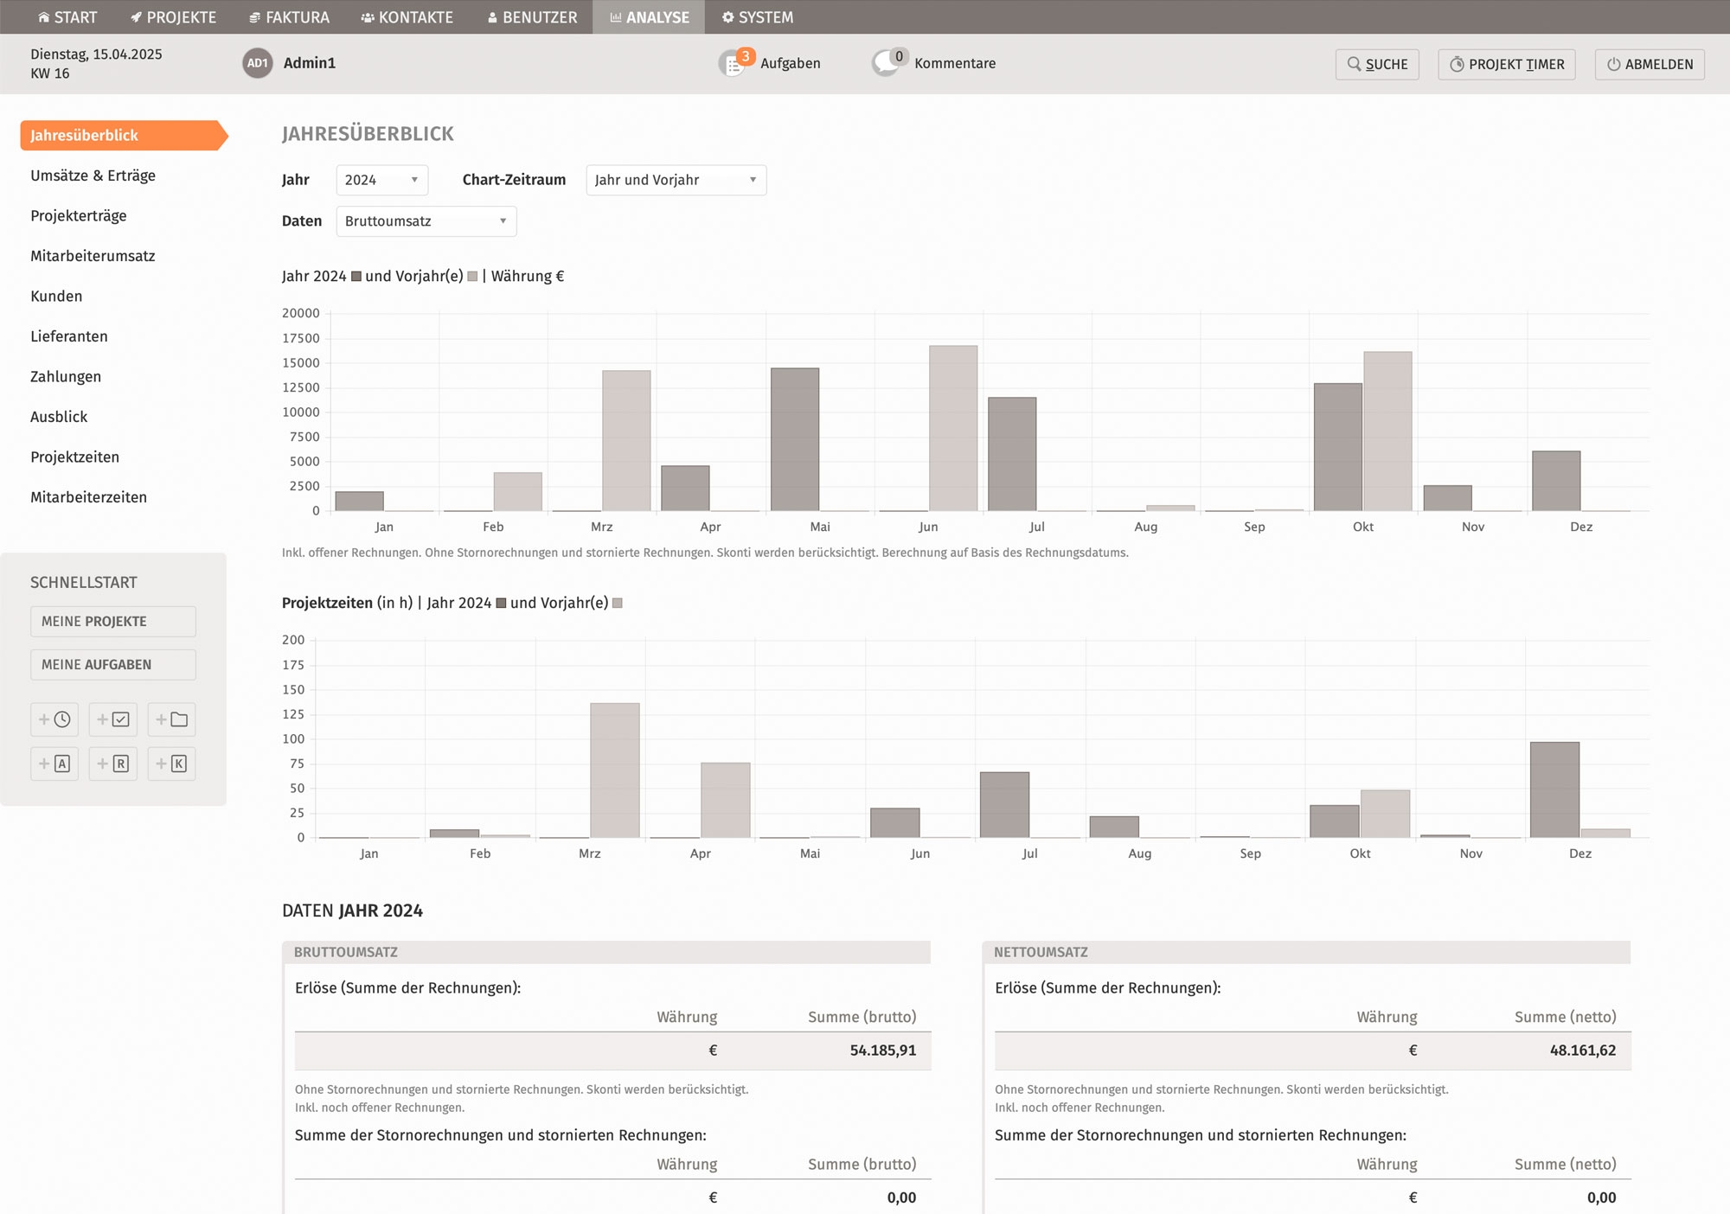Click the MEINE PROJEKTE button
Viewport: 1730px width, 1214px height.
click(112, 622)
